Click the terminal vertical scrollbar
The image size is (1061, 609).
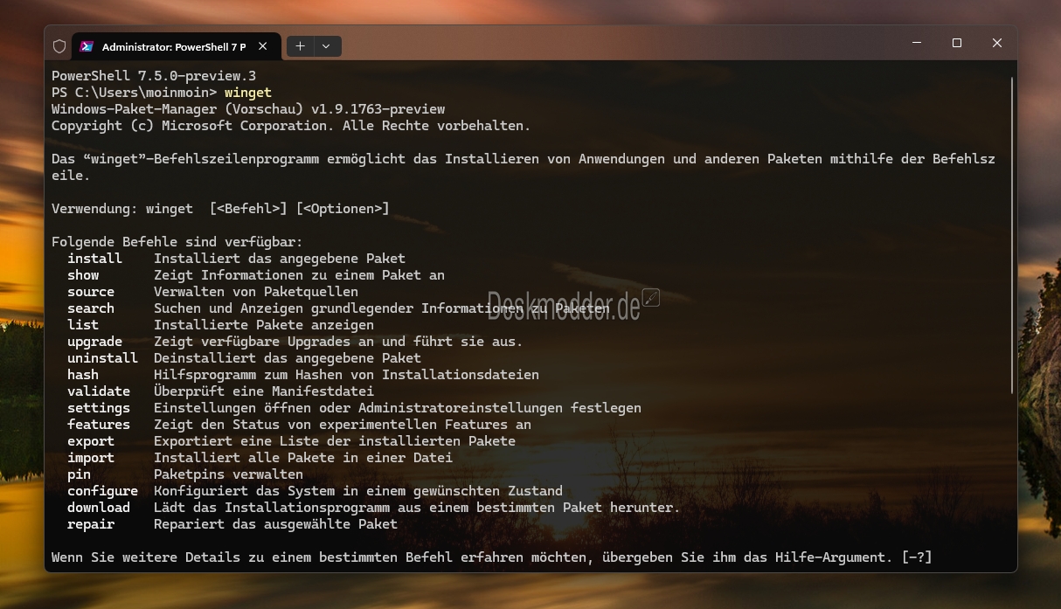[1012, 234]
